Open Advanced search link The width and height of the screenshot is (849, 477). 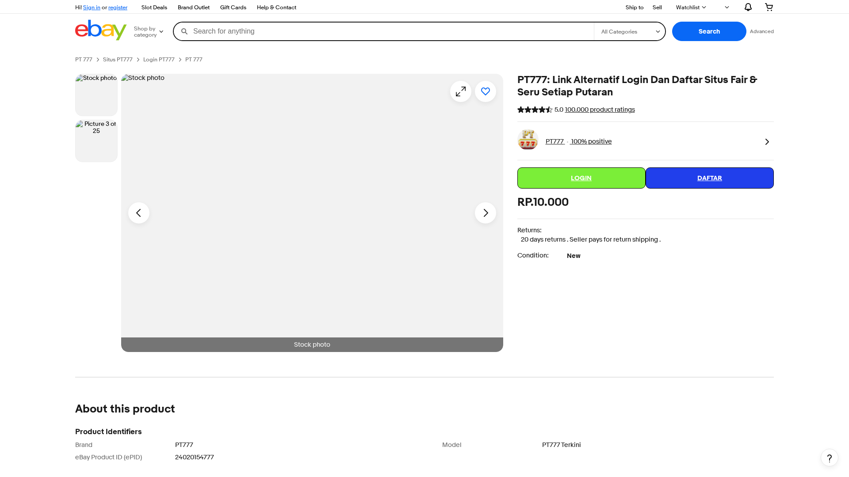762,31
